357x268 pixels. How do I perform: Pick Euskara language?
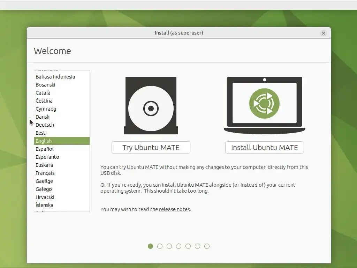(62, 165)
